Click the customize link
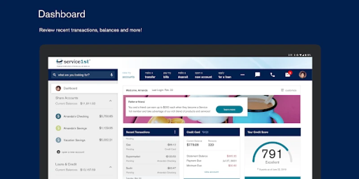359x179 pixels. click(291, 90)
